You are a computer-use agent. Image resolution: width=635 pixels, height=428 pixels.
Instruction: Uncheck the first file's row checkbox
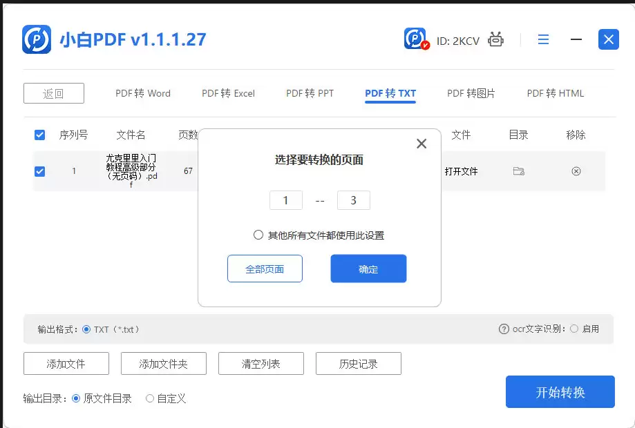pyautogui.click(x=39, y=171)
